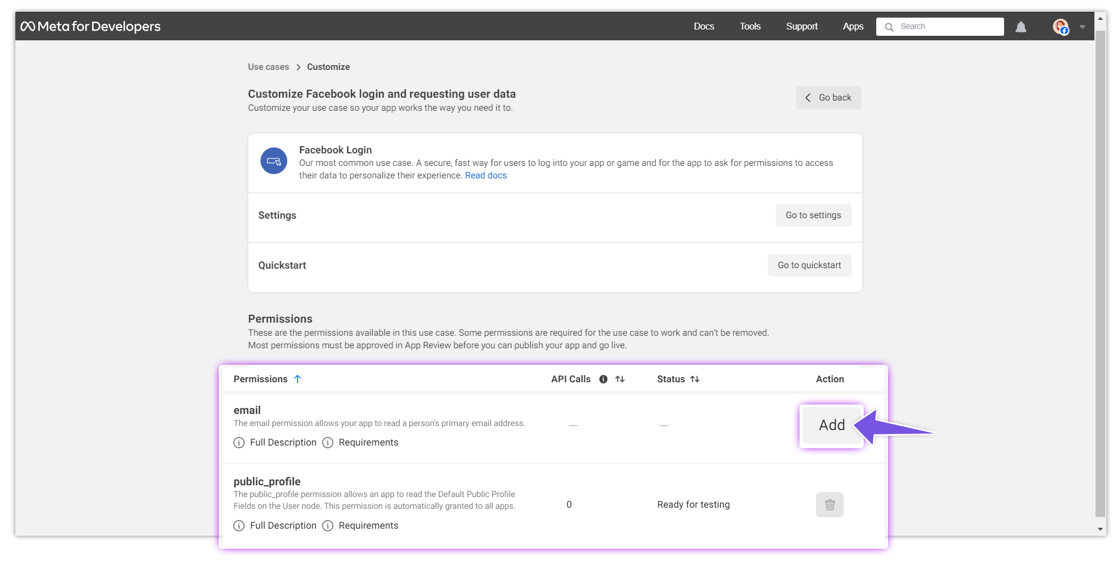
Task: Open the Tools menu
Action: click(x=750, y=26)
